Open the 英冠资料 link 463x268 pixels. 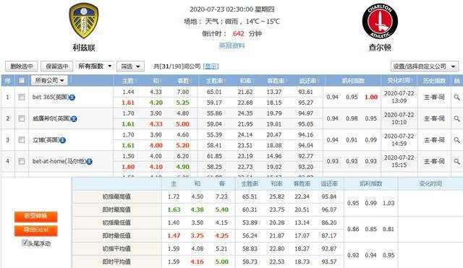(231, 46)
